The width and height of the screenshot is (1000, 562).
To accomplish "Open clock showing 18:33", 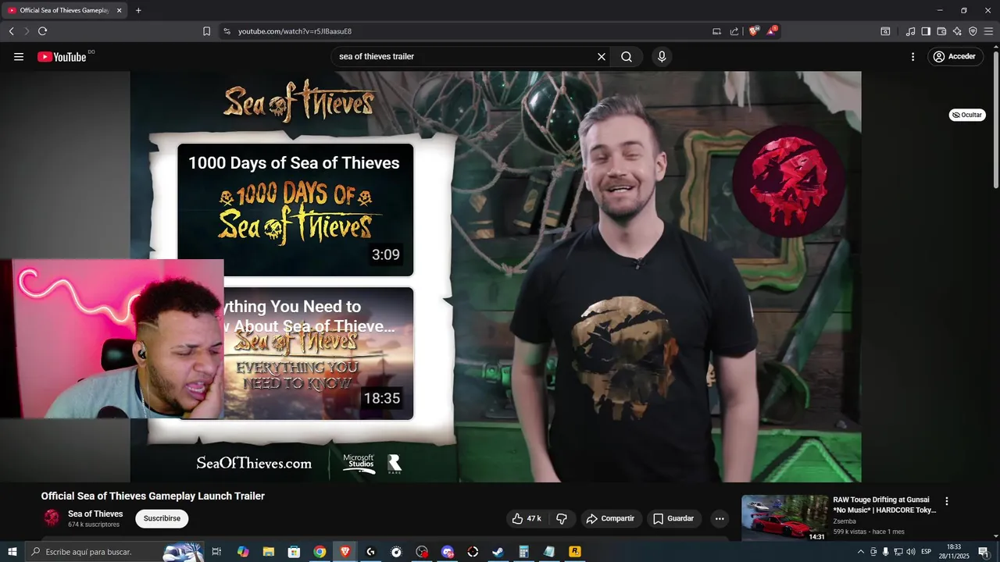I will [954, 552].
